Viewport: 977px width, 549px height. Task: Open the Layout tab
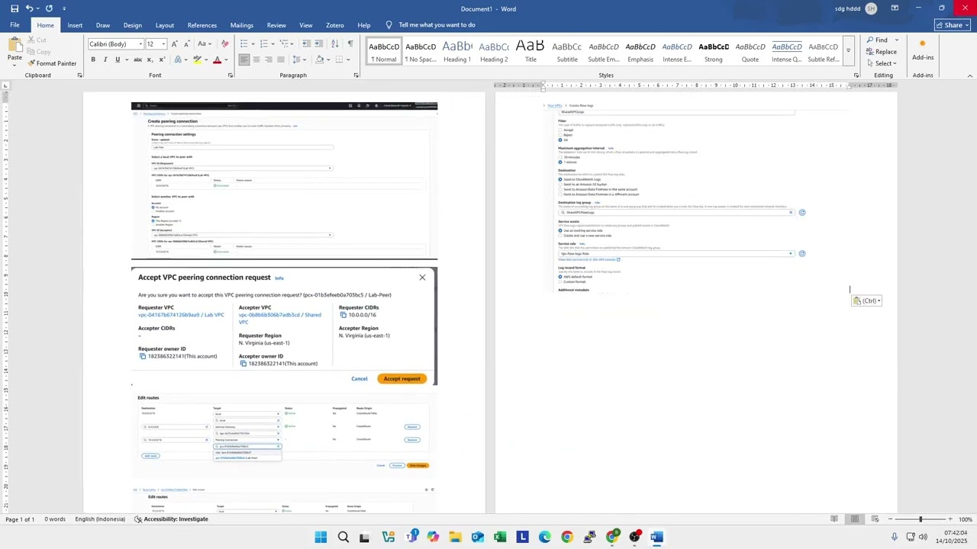(164, 25)
